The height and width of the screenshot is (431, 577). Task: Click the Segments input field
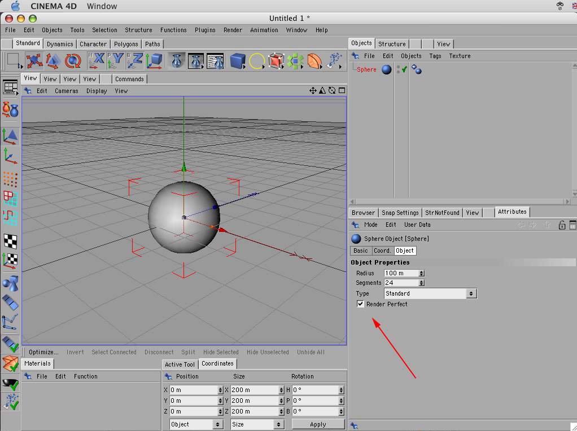coord(401,283)
